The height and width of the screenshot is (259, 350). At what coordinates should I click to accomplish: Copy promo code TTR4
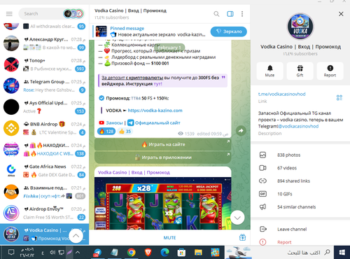[x=136, y=98]
